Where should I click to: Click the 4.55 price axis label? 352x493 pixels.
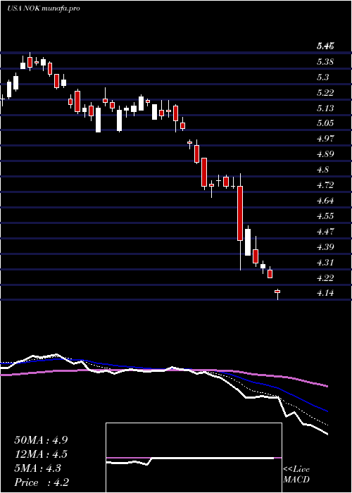pos(325,216)
